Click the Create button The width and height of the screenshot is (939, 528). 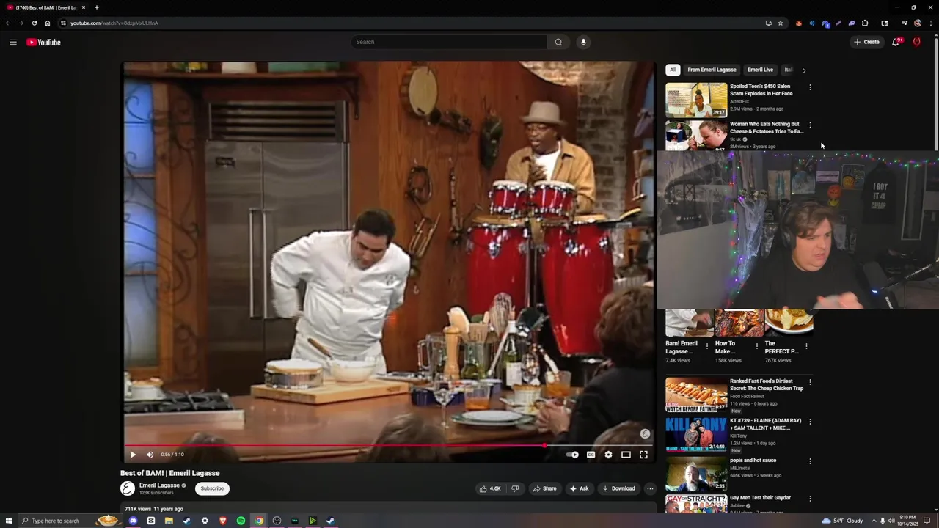(866, 42)
